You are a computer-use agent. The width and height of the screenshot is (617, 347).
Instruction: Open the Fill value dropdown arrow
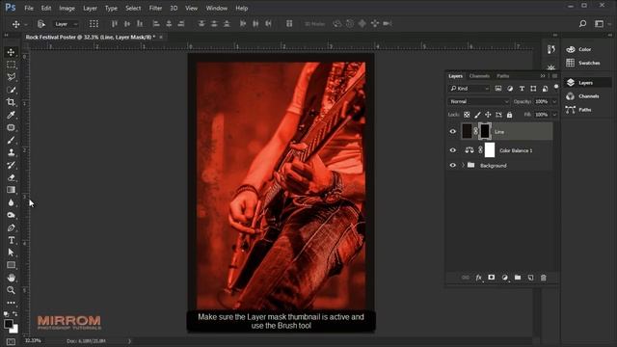(x=555, y=115)
